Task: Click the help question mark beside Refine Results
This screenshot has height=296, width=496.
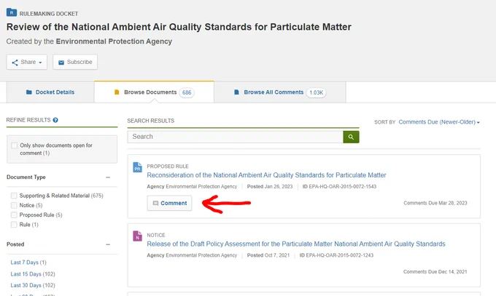Action: (x=55, y=120)
